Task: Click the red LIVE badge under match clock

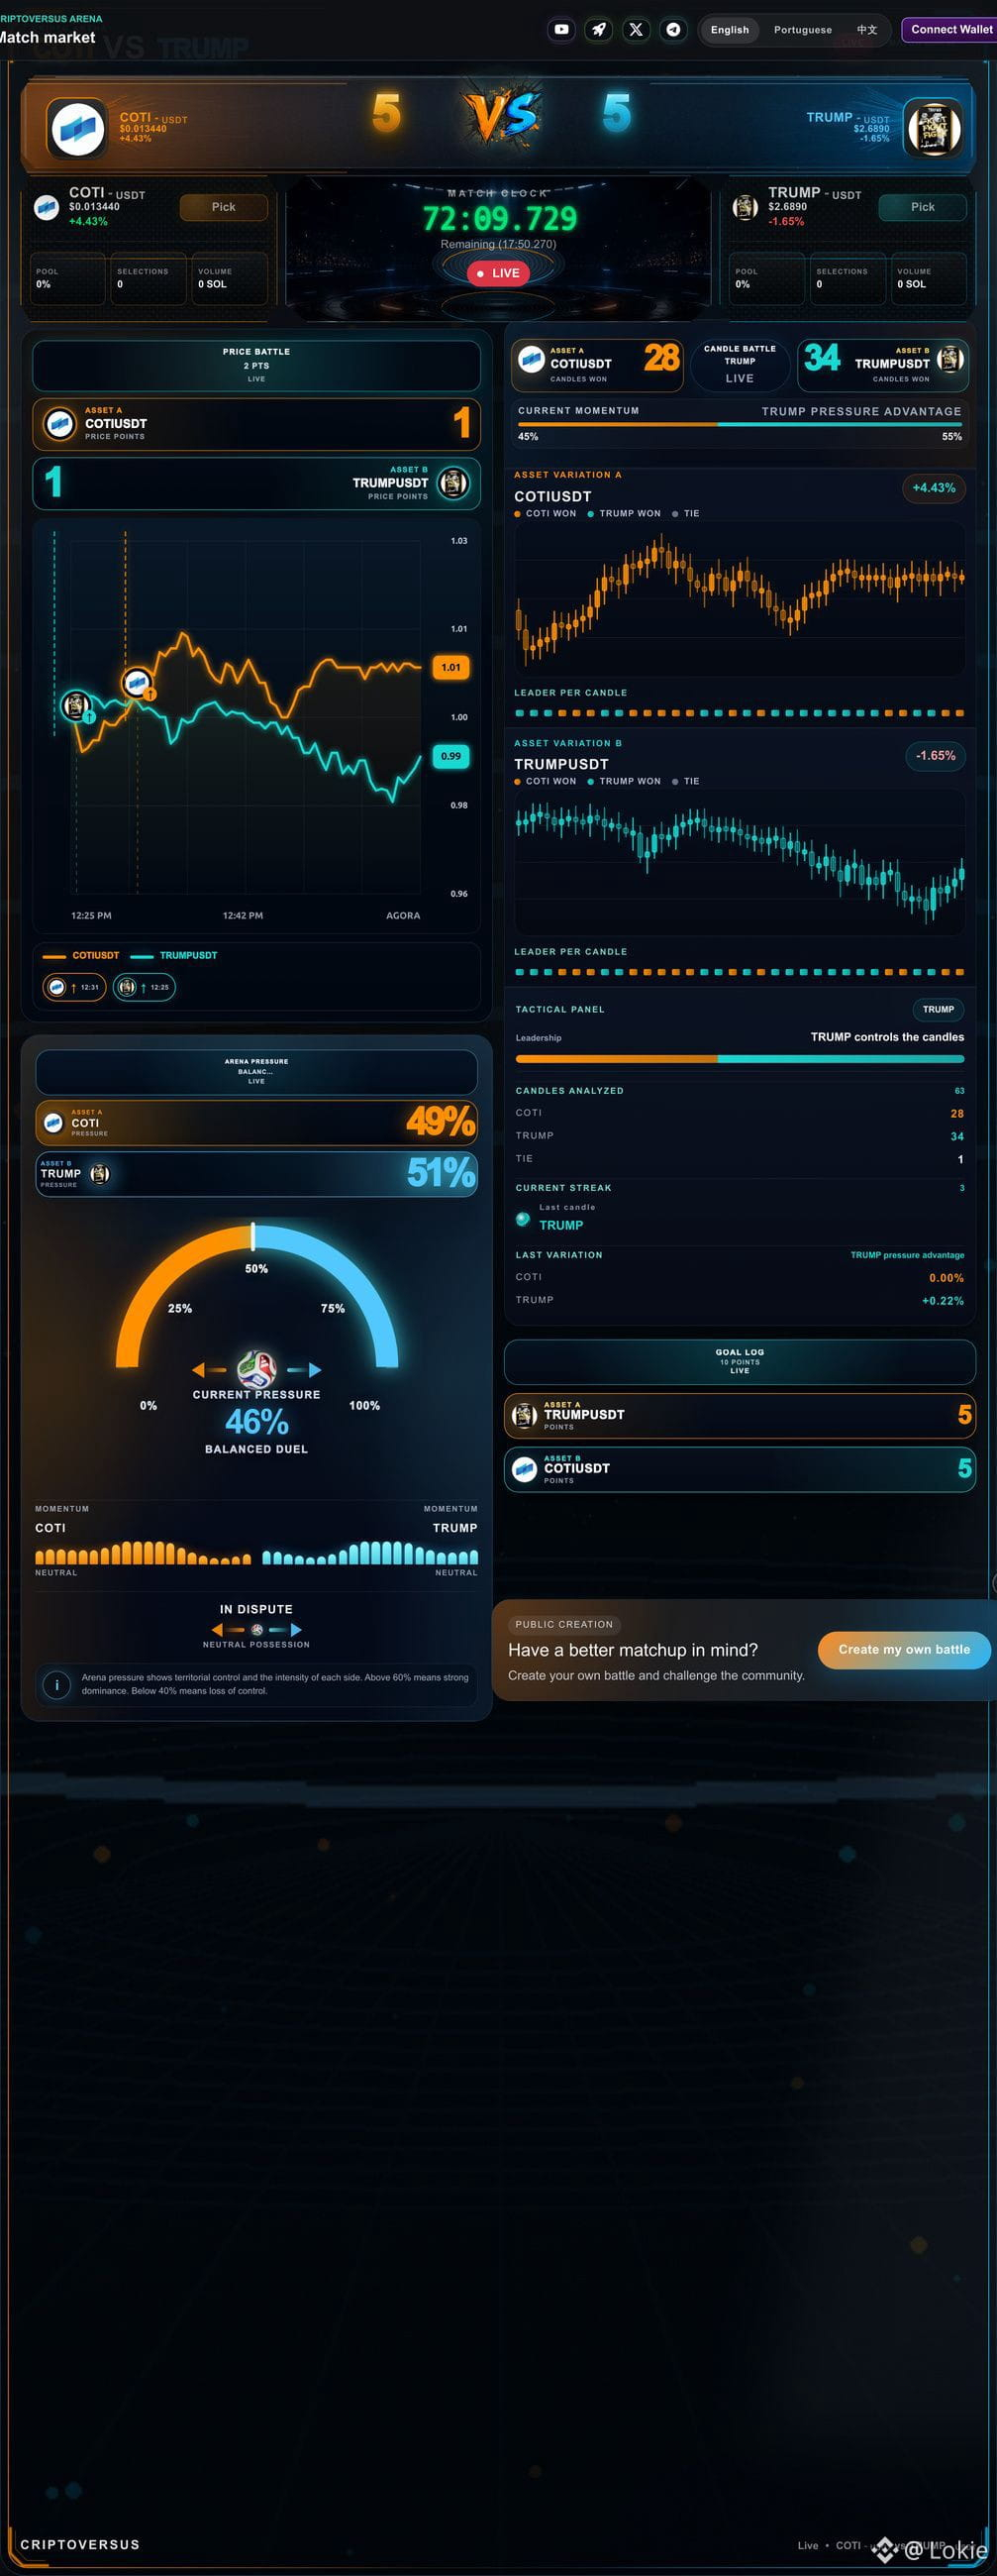Action: 497,273
